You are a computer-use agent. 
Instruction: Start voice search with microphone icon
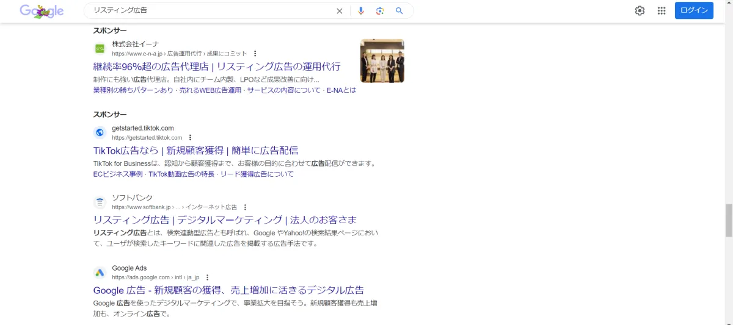[361, 11]
